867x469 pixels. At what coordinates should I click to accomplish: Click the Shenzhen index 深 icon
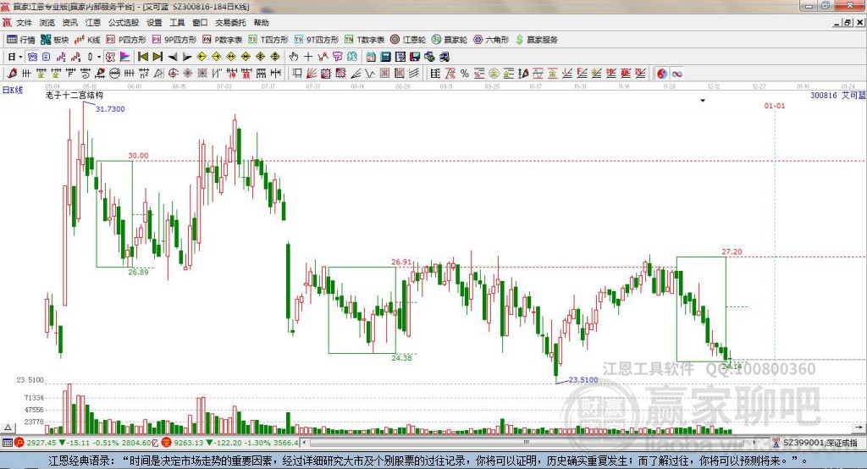pos(167,443)
